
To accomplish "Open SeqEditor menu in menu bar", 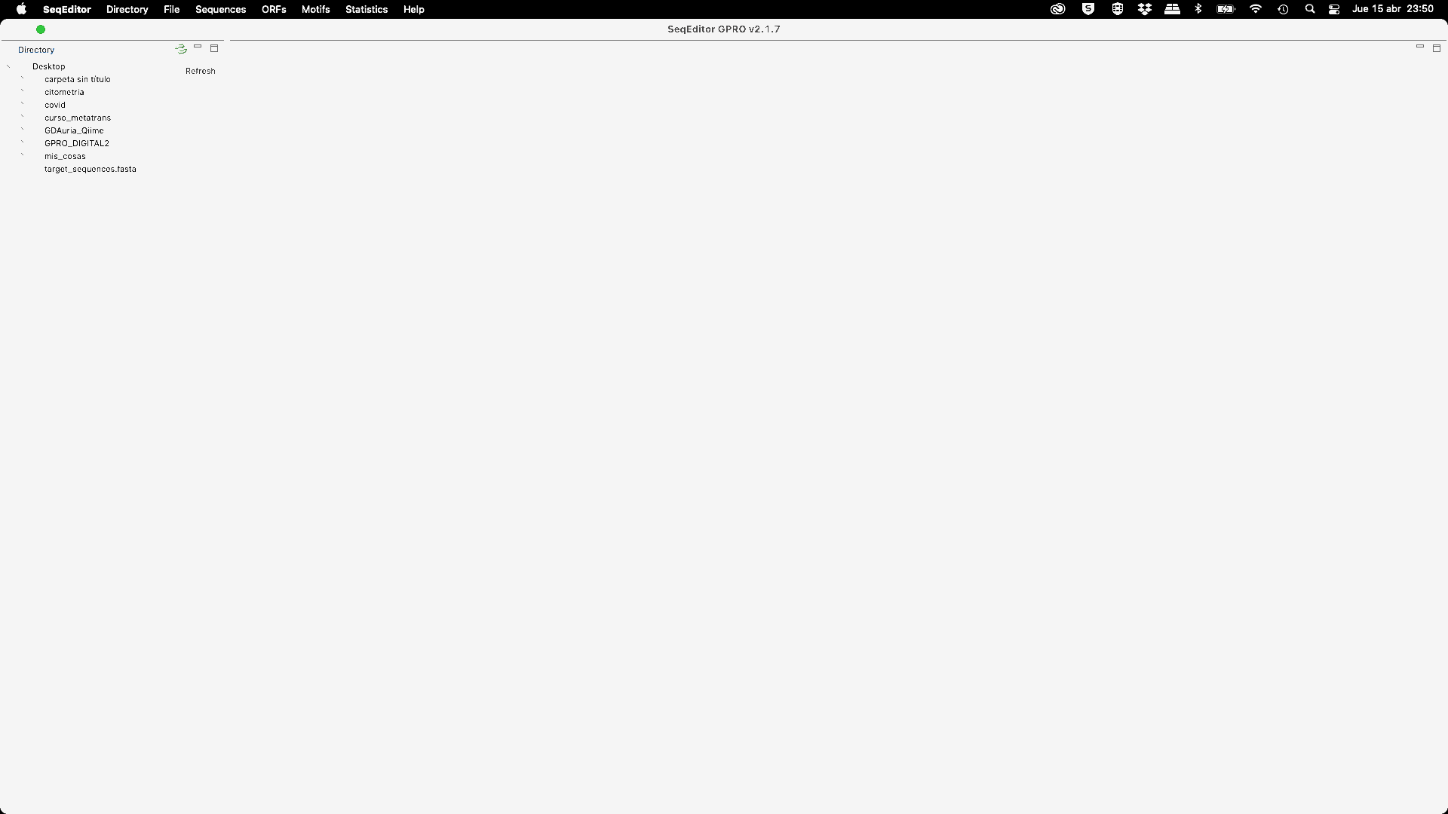I will [x=66, y=9].
